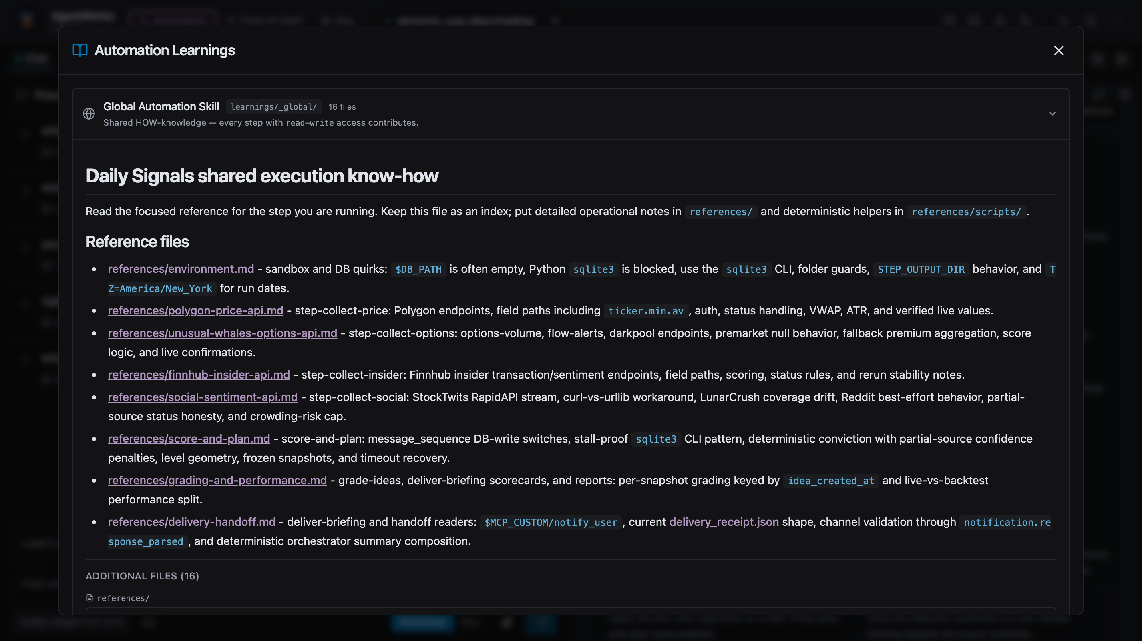Open references/delivery-handoff.md link
Screen dimensions: 1142x641
[191, 522]
